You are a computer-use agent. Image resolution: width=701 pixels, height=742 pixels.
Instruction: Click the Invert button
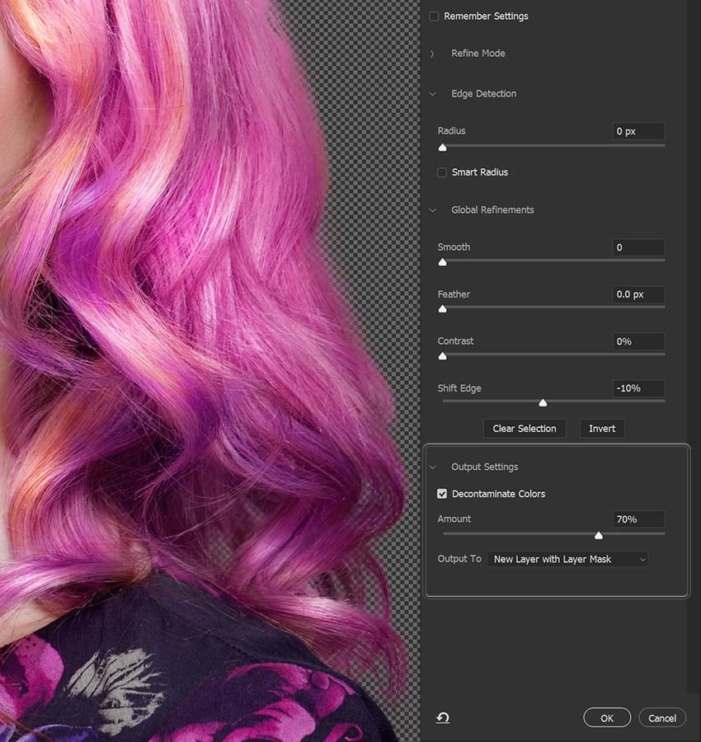pos(602,429)
